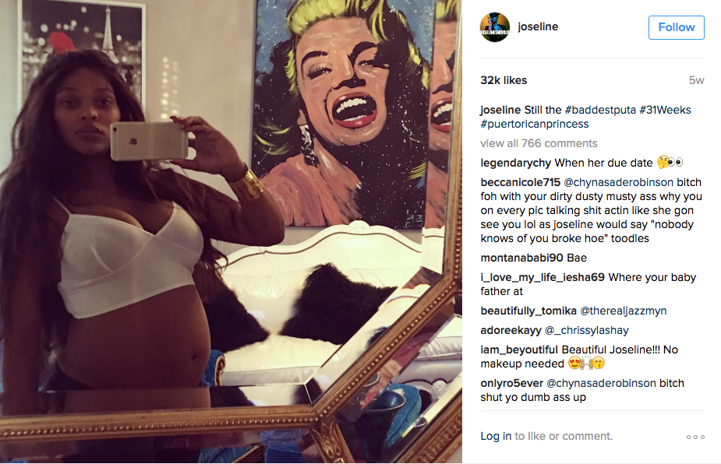This screenshot has height=464, width=721.
Task: Click the mirror selfie post photo
Action: [x=231, y=231]
